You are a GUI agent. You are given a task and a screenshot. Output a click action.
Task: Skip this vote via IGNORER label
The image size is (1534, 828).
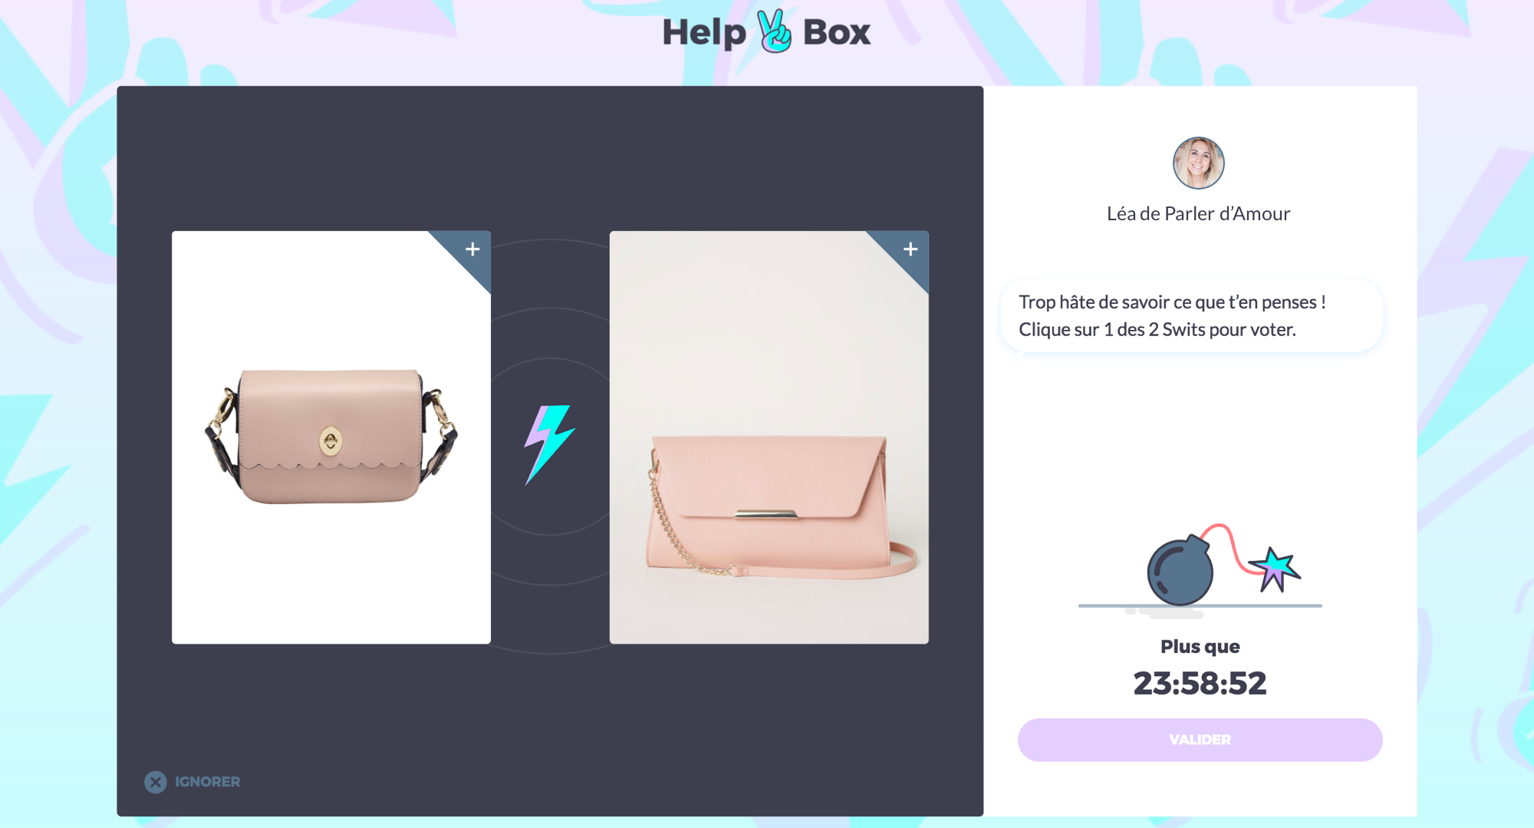[207, 782]
